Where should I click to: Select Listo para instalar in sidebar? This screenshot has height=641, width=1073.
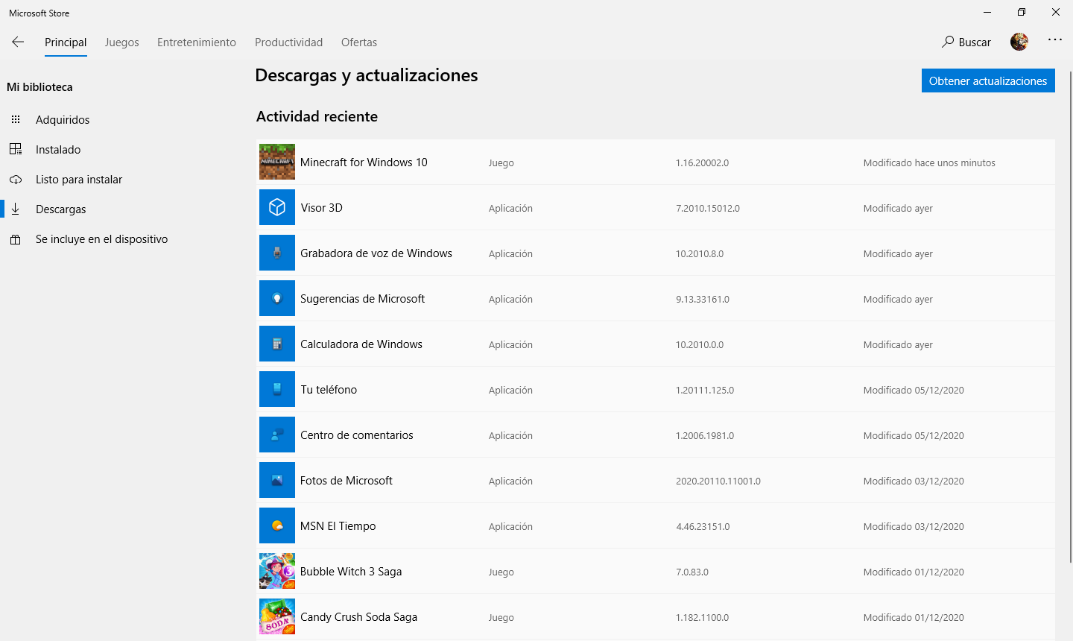click(x=79, y=180)
